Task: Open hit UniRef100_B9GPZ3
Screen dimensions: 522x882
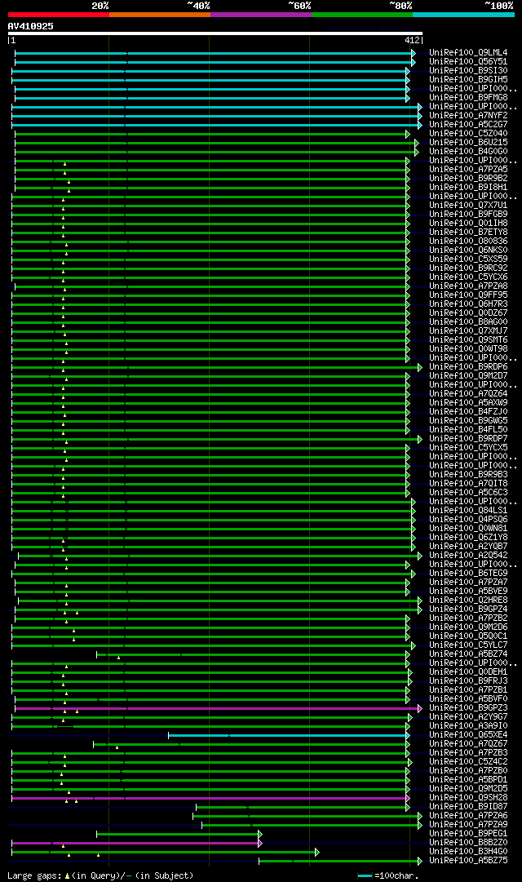Action: click(468, 707)
